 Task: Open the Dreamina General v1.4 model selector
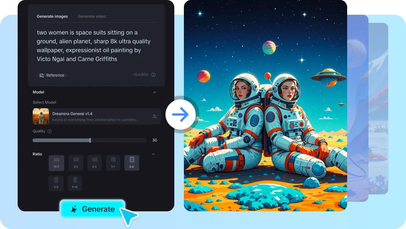click(x=96, y=116)
